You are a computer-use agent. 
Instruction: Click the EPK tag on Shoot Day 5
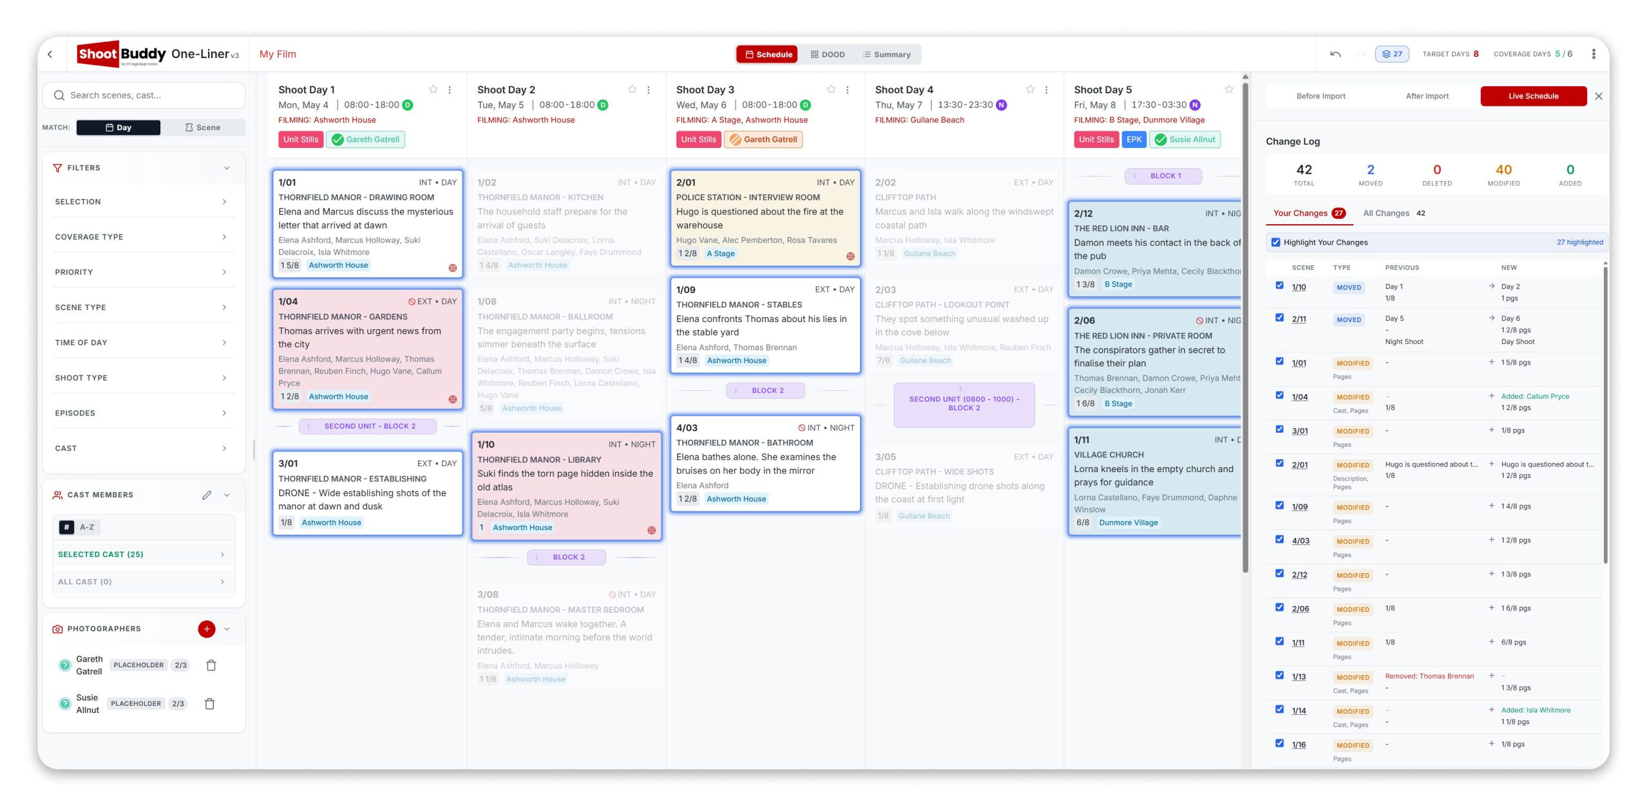1134,139
